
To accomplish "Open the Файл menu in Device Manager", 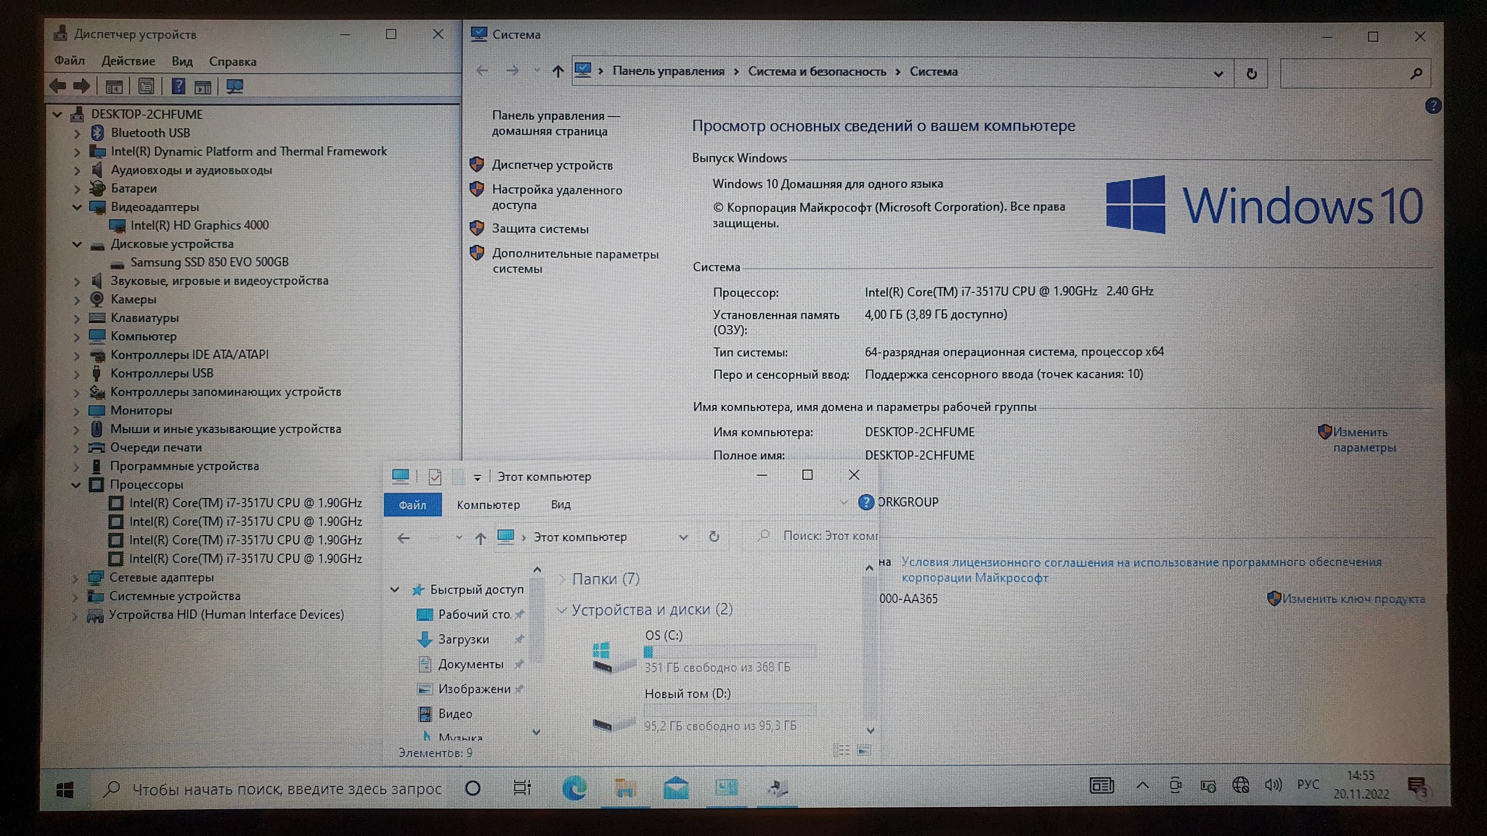I will click(70, 61).
